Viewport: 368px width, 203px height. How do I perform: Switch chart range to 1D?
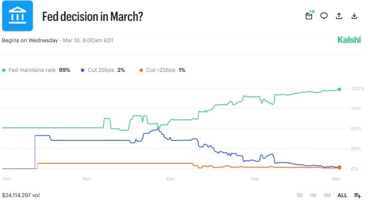[x=300, y=195]
